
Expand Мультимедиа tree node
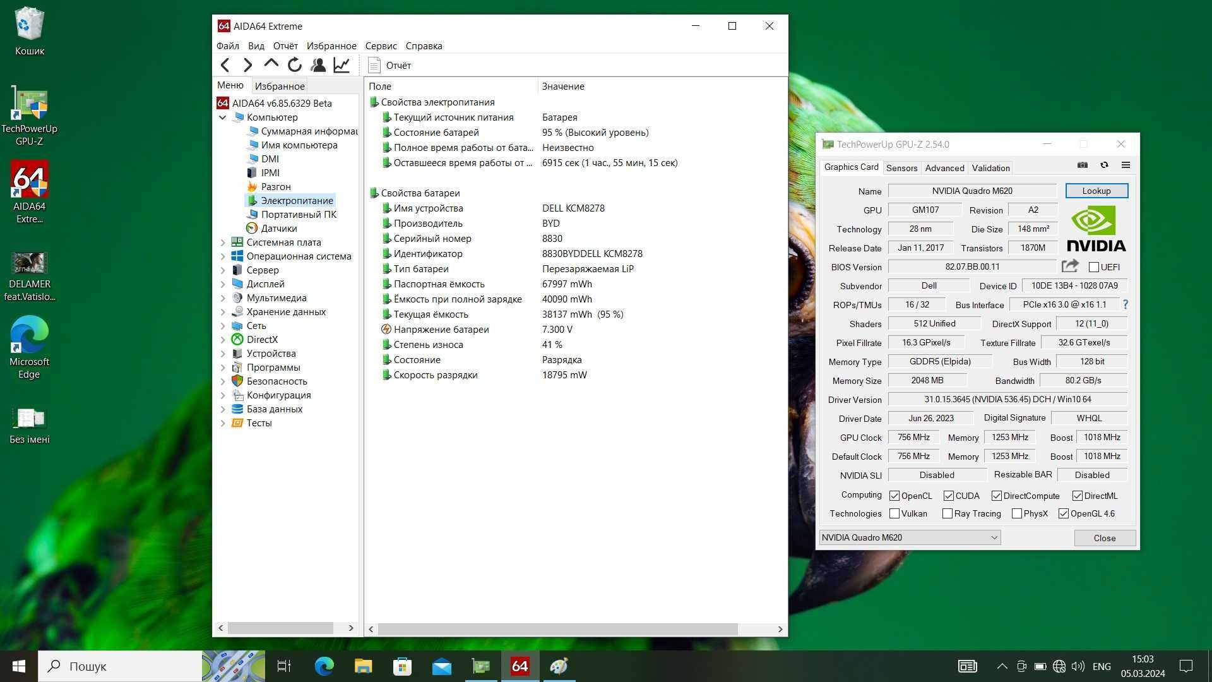pos(222,298)
